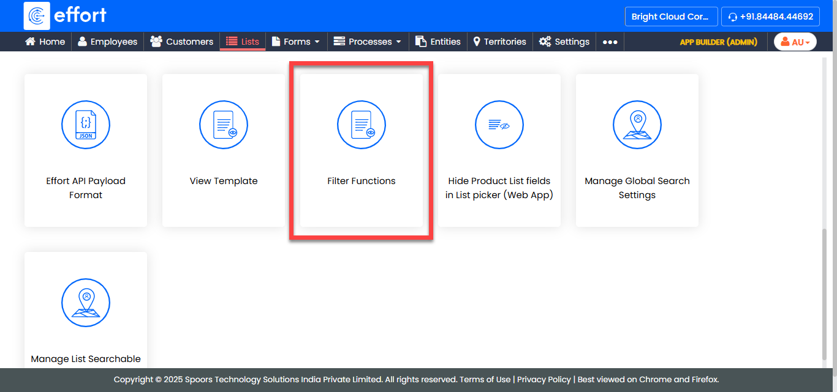Open the Territories menu item

499,42
